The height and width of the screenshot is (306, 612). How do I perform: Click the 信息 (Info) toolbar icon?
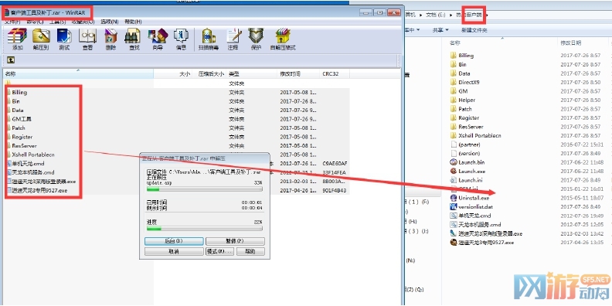pos(181,39)
